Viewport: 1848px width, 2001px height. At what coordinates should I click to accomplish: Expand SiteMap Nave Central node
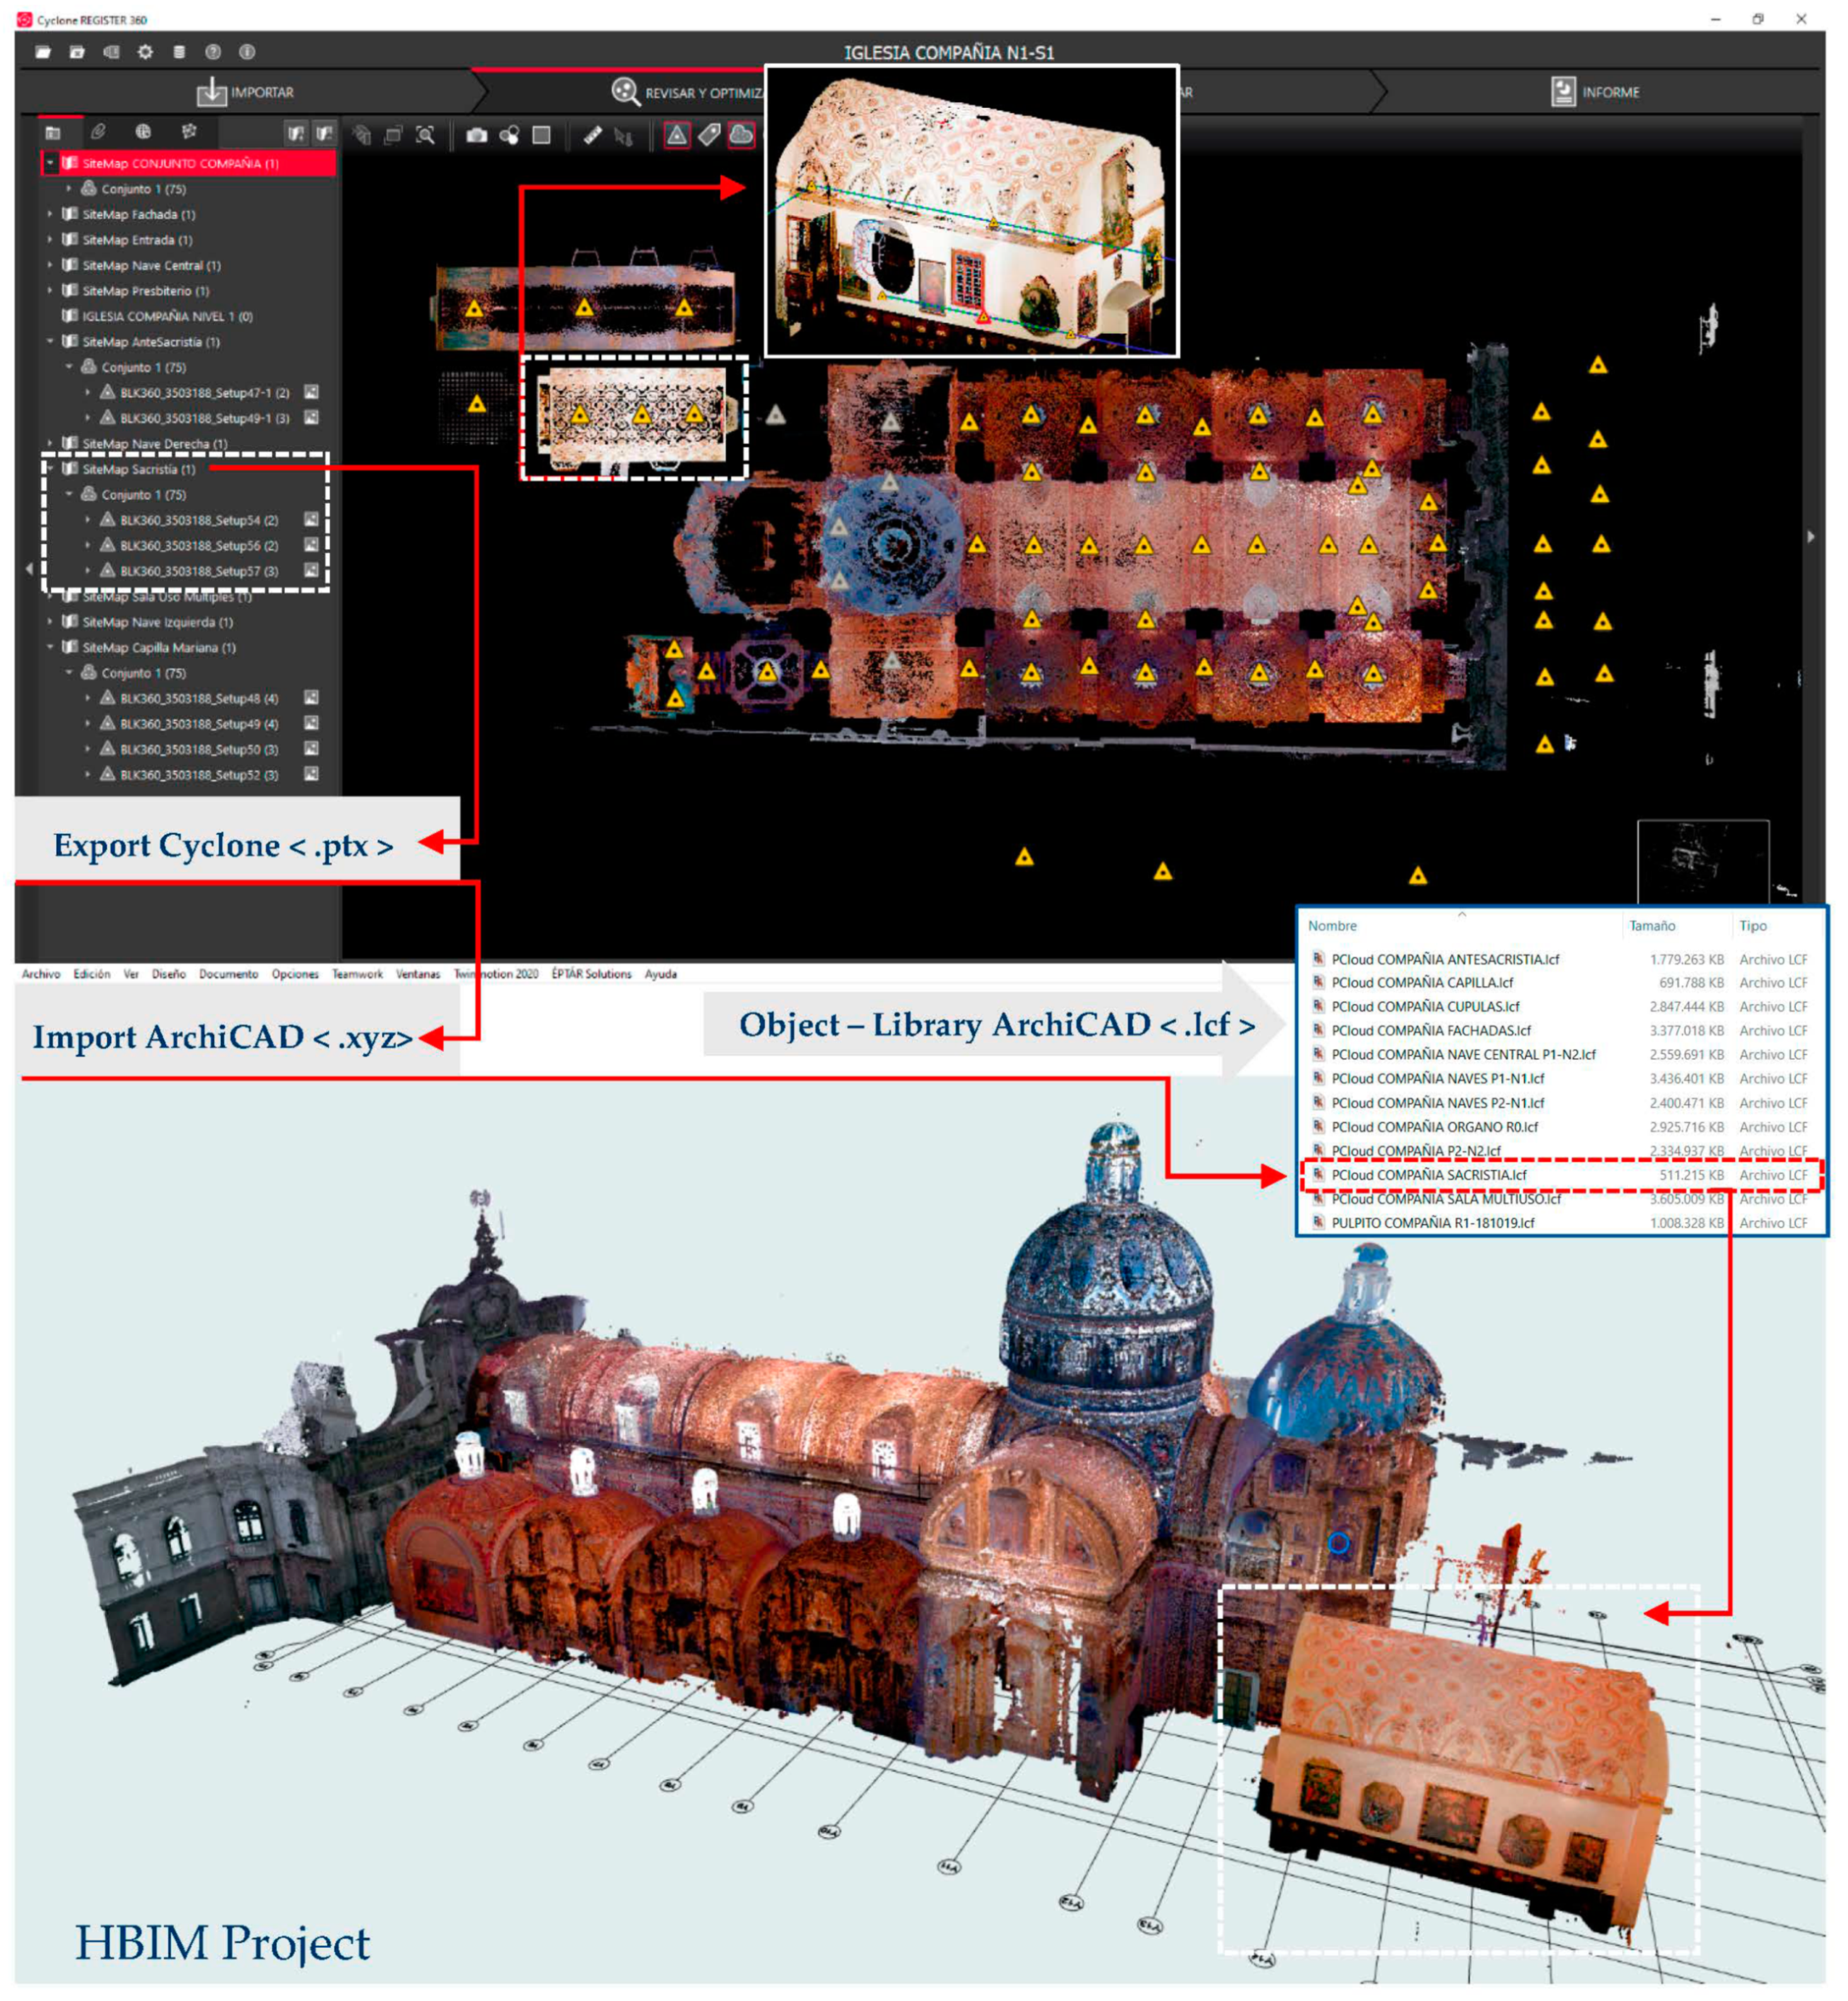coord(50,265)
